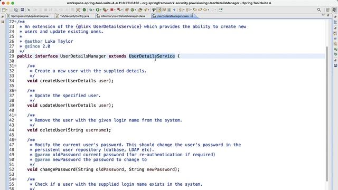
Task: Click the New Java Class icon
Action: (133, 10)
